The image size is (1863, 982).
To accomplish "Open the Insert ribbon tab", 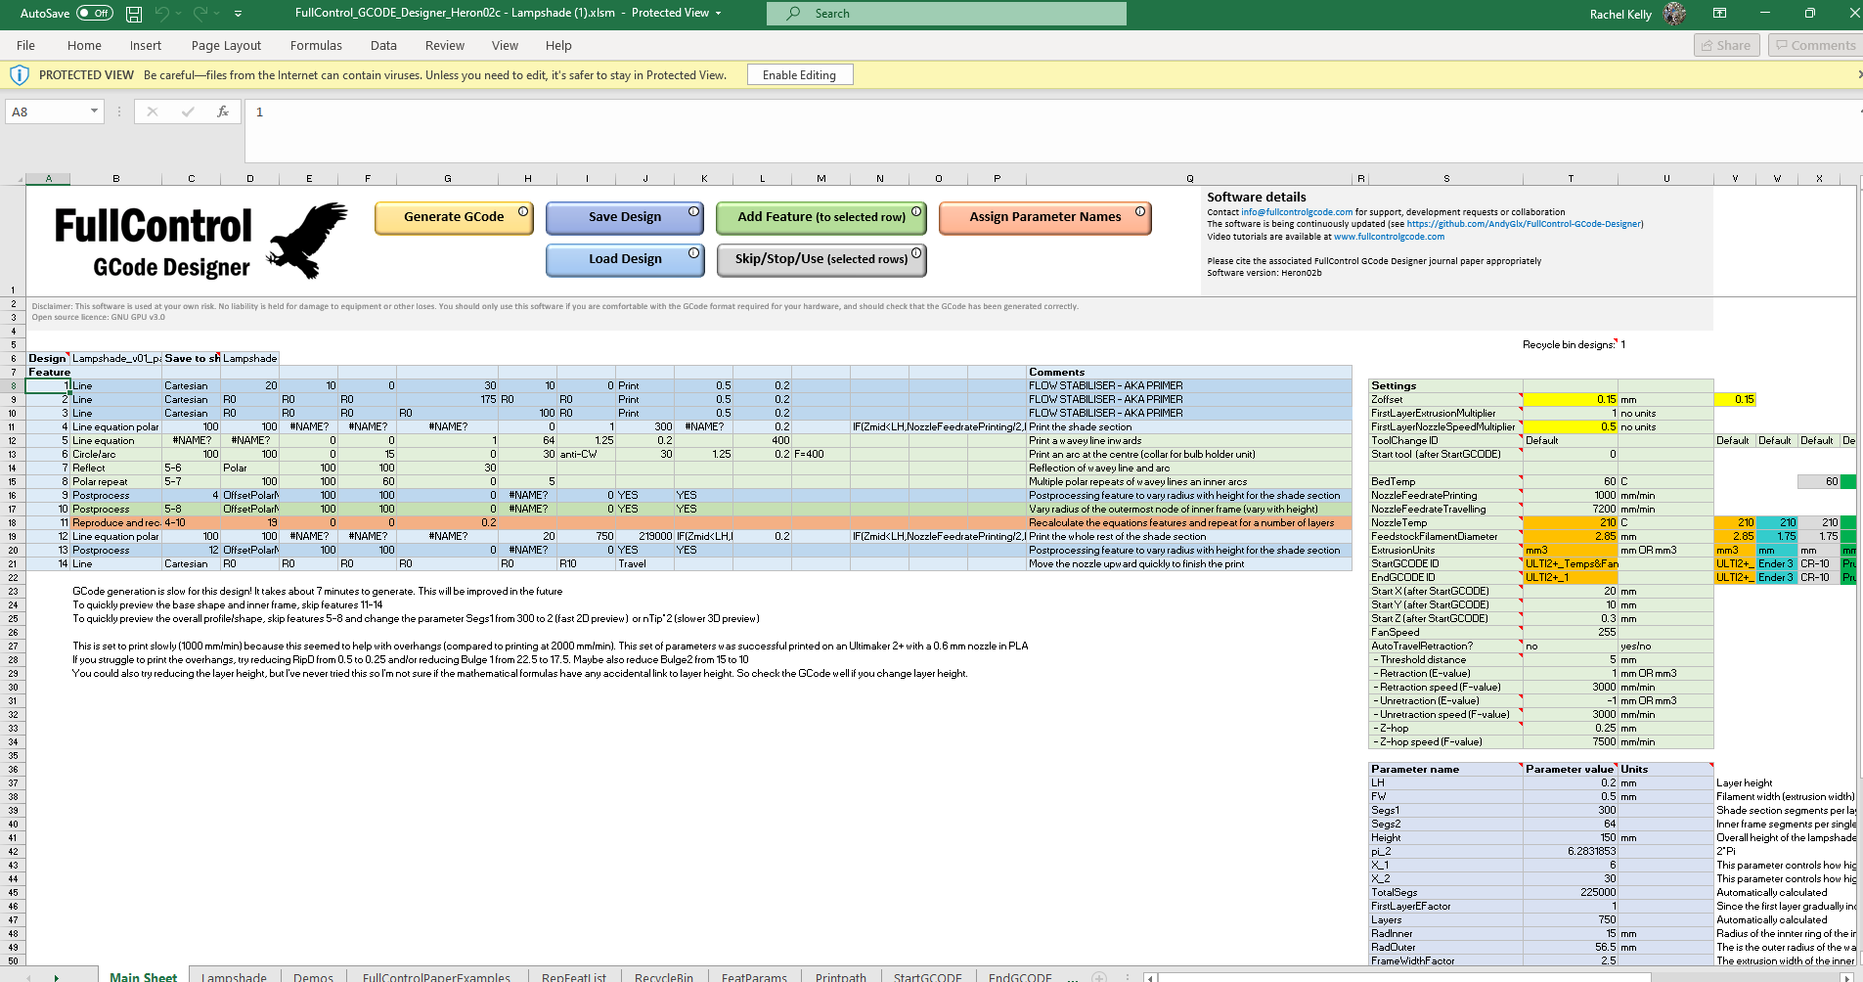I will (146, 45).
